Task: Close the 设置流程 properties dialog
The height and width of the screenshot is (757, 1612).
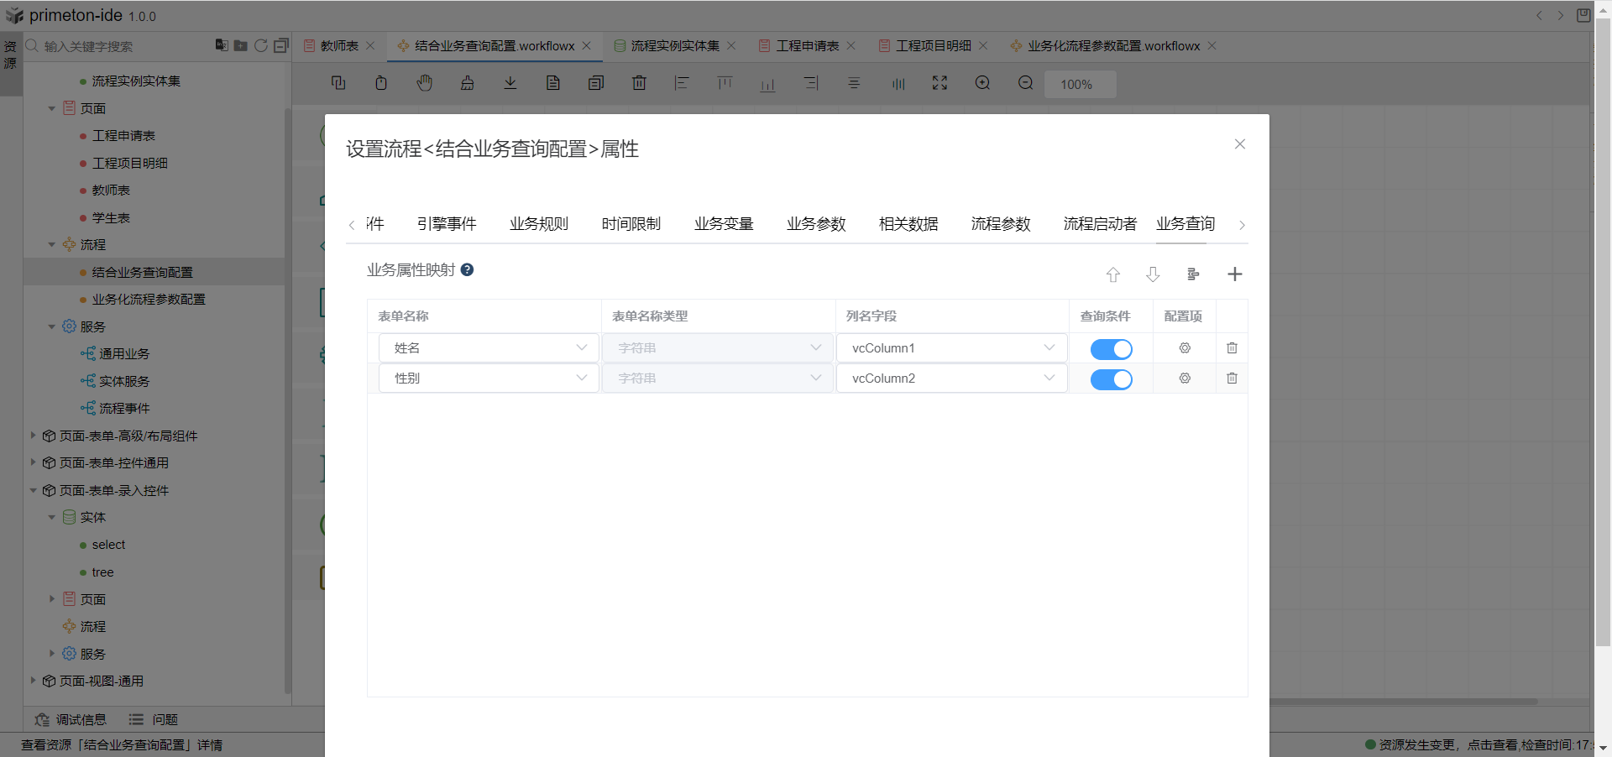Action: pyautogui.click(x=1239, y=144)
